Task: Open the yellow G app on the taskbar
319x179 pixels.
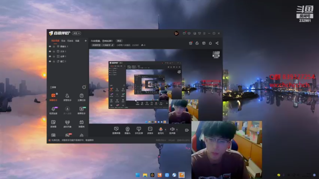Action: click(152, 175)
